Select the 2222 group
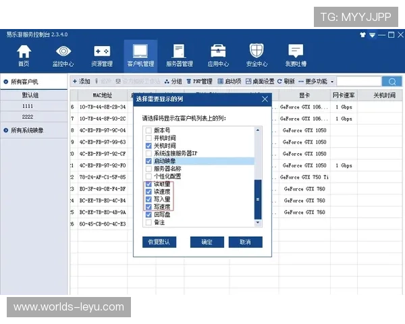The image size is (405, 324). [x=34, y=117]
